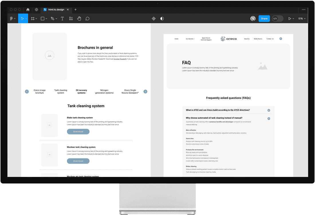Click the Oreco logo

coord(229,39)
